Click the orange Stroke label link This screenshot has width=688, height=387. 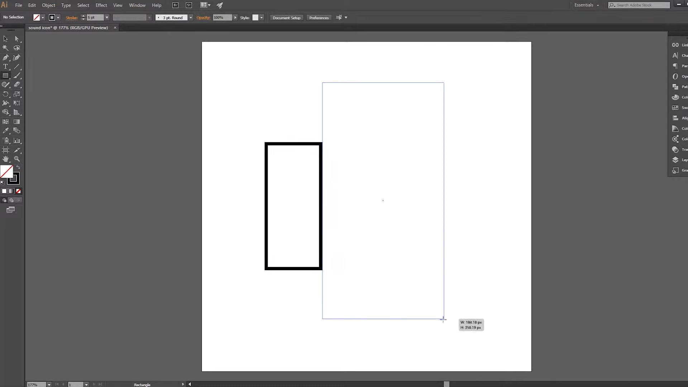point(72,18)
